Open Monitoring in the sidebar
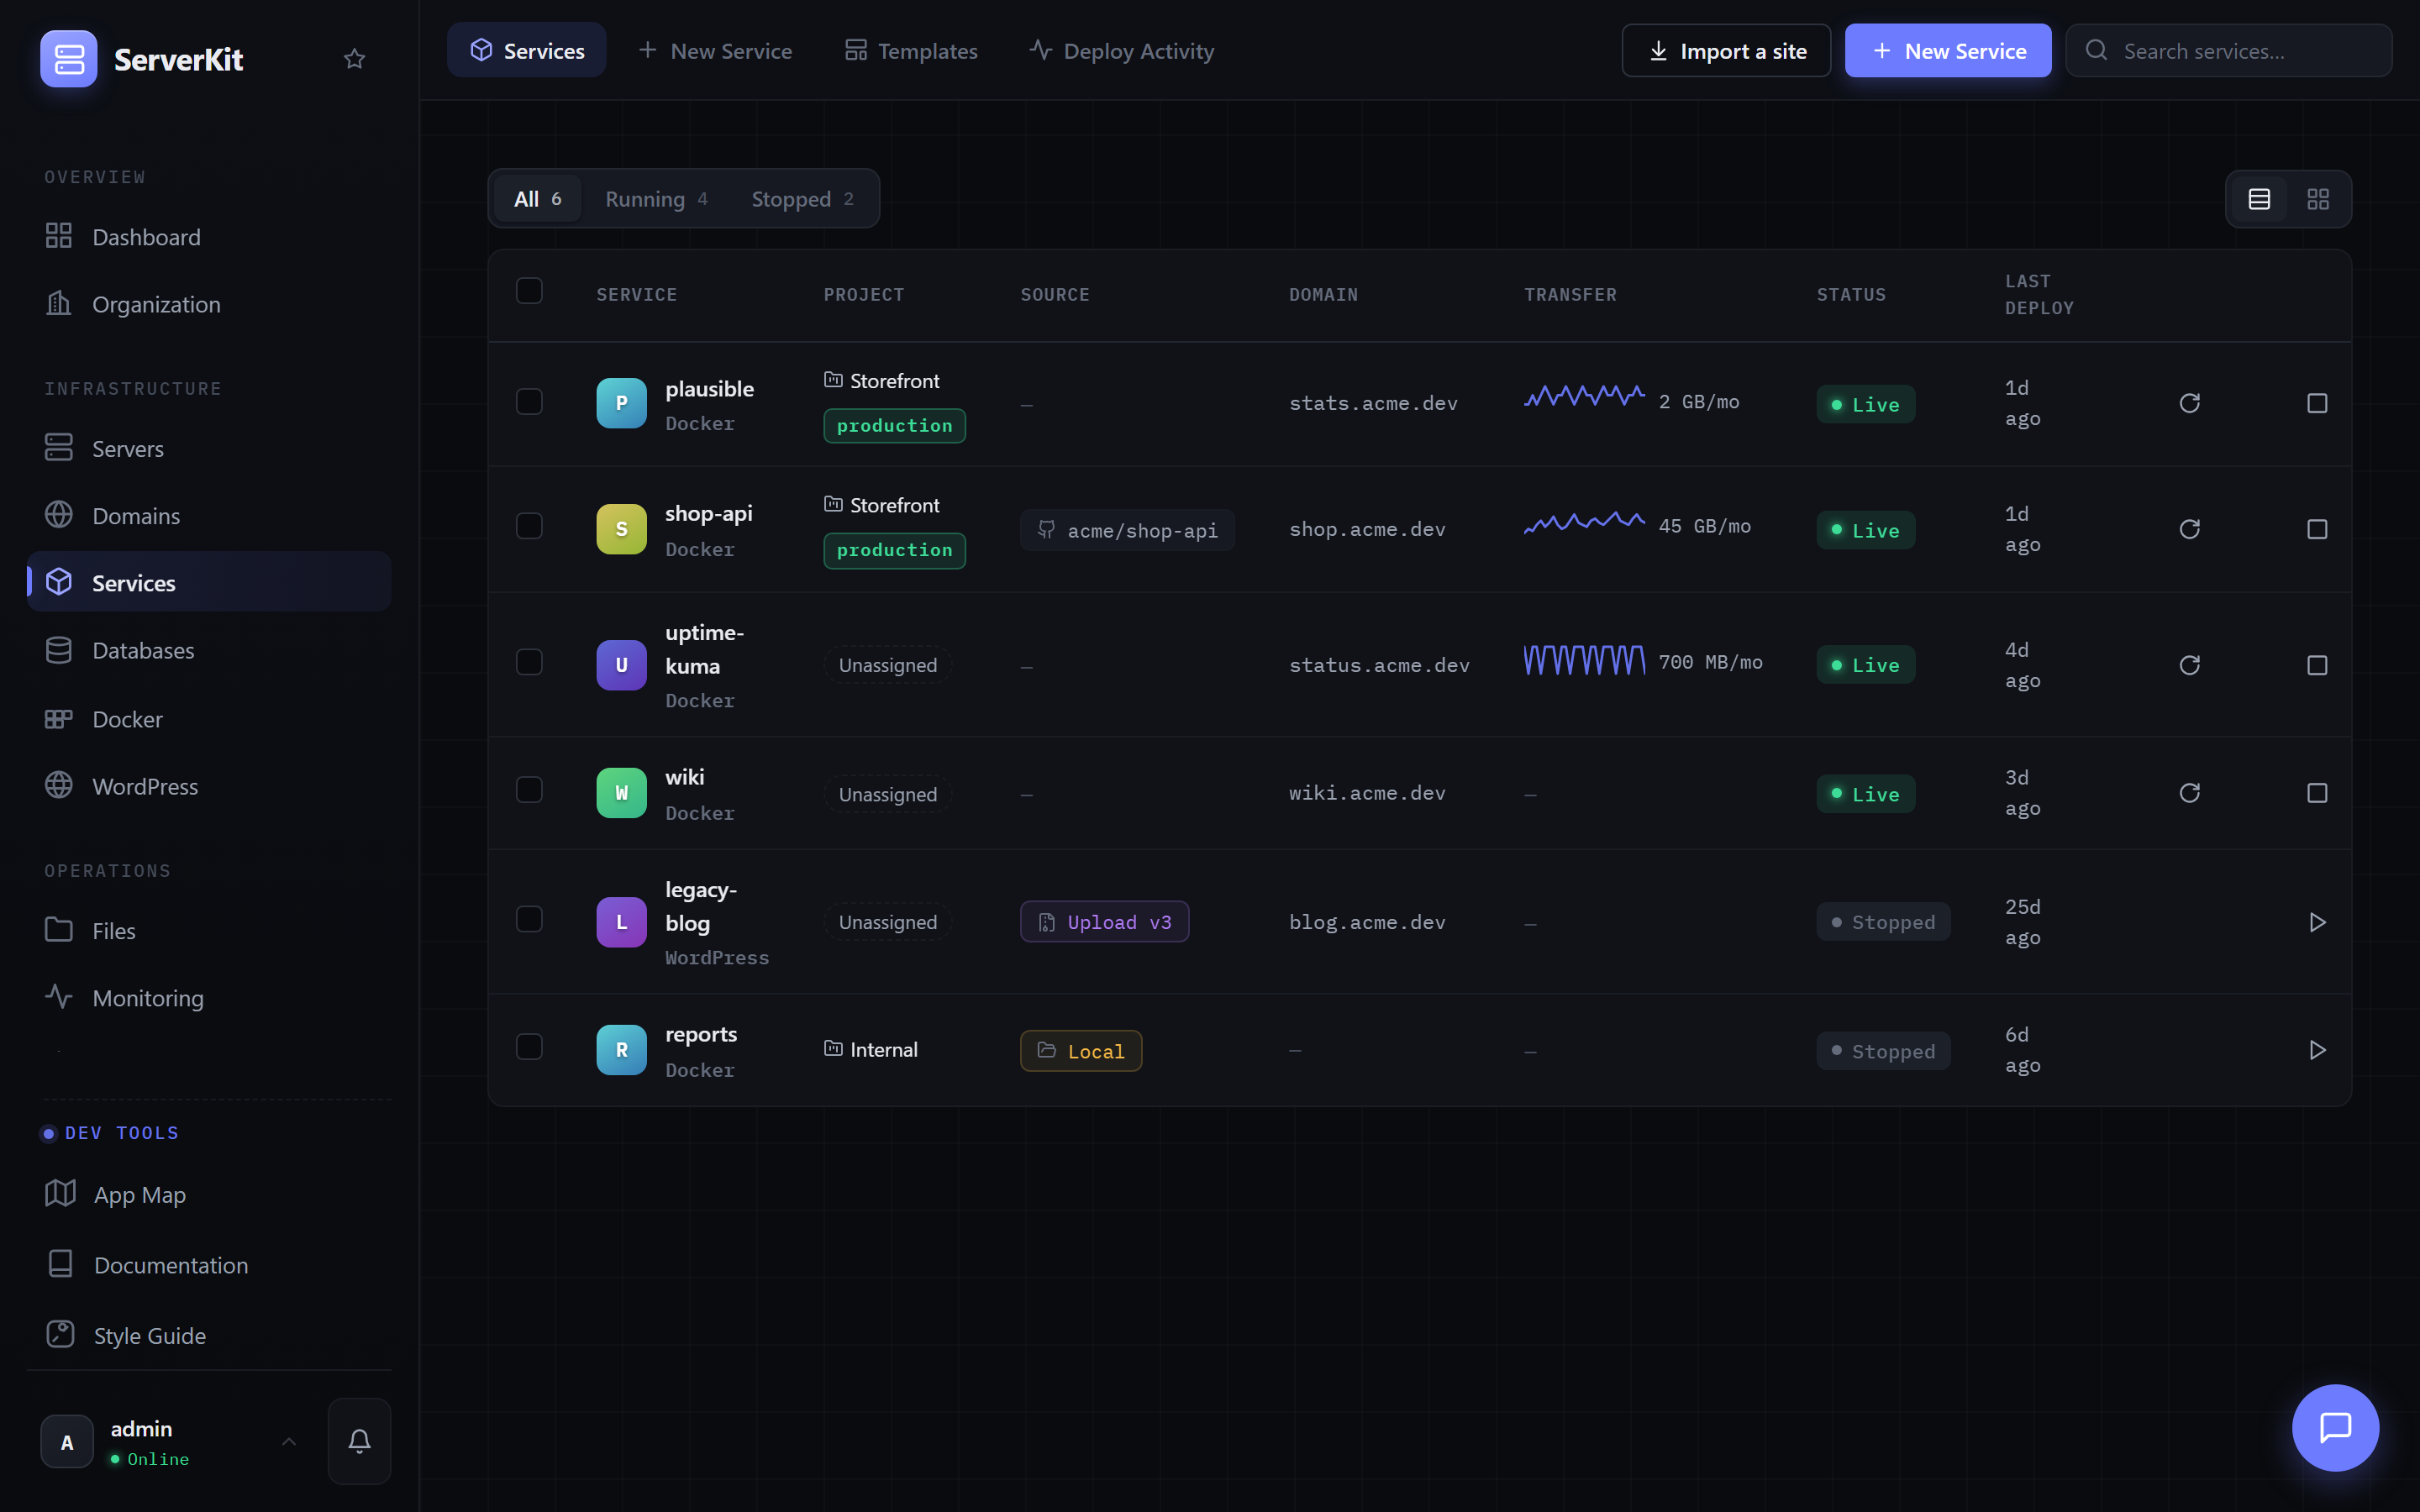The height and width of the screenshot is (1512, 2420). click(x=209, y=998)
